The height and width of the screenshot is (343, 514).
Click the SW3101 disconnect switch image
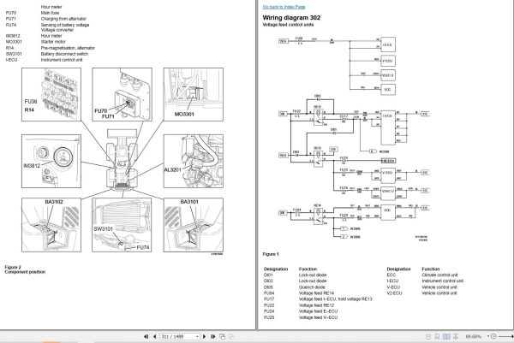click(x=122, y=225)
